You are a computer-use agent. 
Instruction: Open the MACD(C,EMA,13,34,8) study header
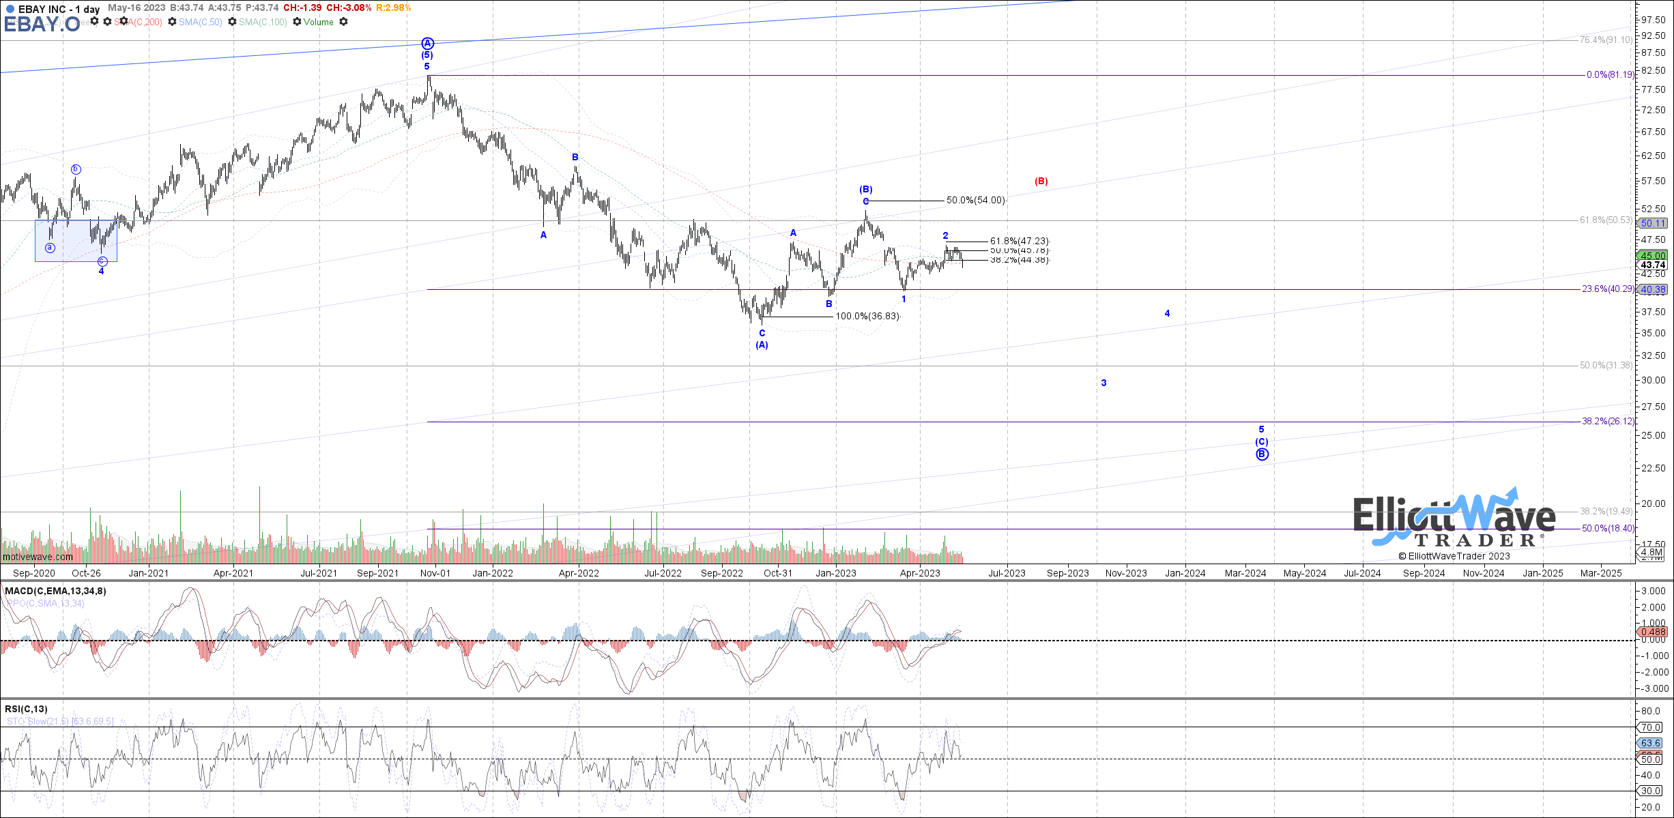click(x=55, y=591)
